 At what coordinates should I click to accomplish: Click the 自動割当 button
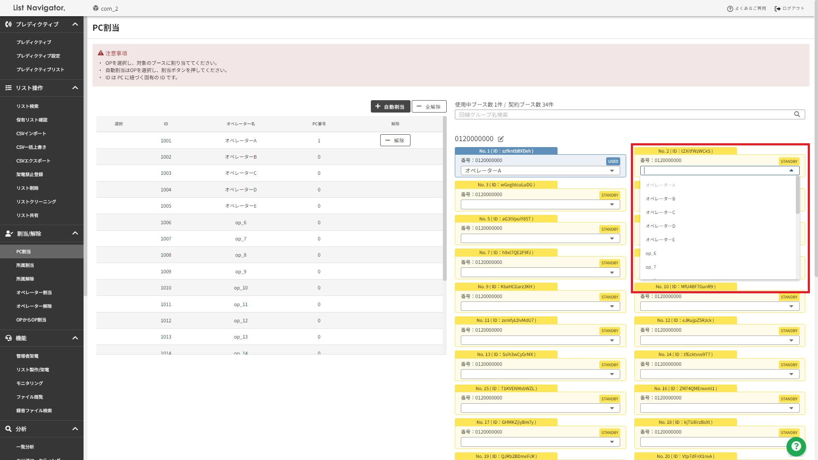click(x=390, y=107)
